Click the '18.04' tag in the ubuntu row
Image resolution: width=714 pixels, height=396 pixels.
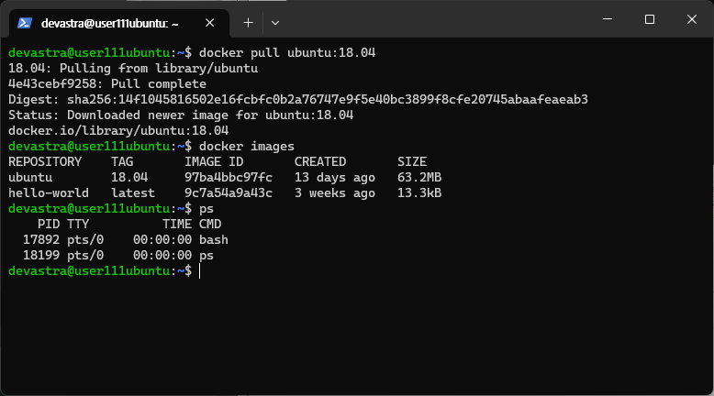(129, 177)
